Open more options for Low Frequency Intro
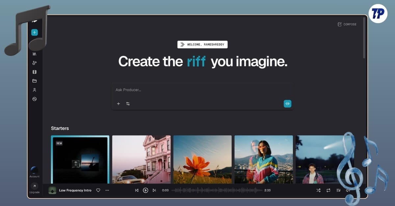 [x=107, y=190]
